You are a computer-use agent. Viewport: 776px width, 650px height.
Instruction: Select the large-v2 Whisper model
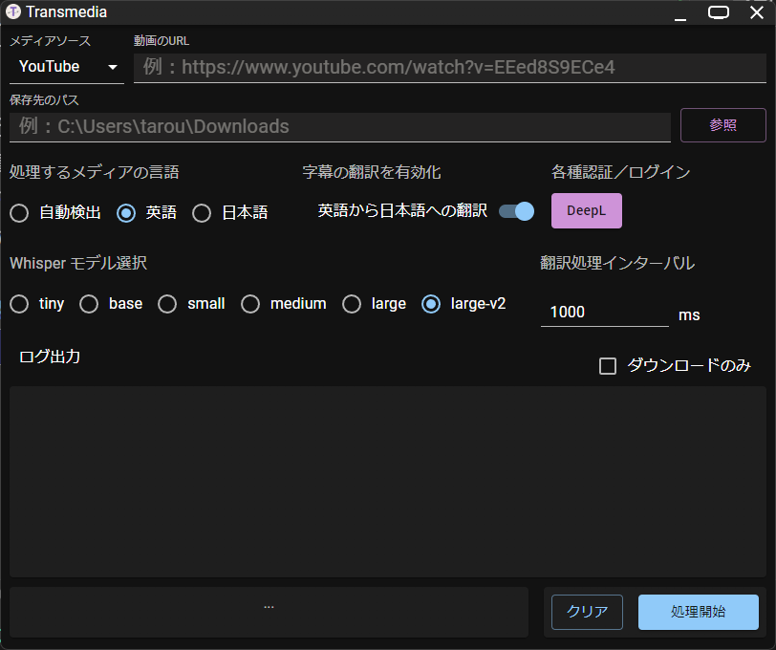431,304
